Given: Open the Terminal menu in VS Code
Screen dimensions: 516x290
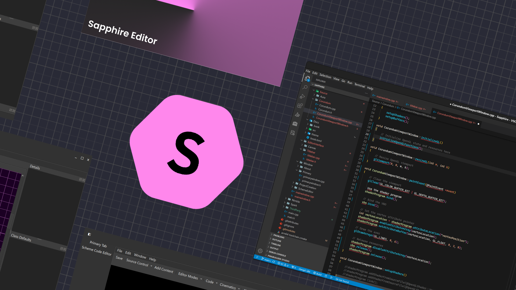Looking at the screenshot, I should [x=360, y=85].
